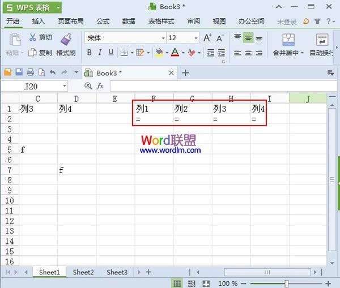Open the help question mark menu
The width and height of the screenshot is (340, 288).
(330, 22)
